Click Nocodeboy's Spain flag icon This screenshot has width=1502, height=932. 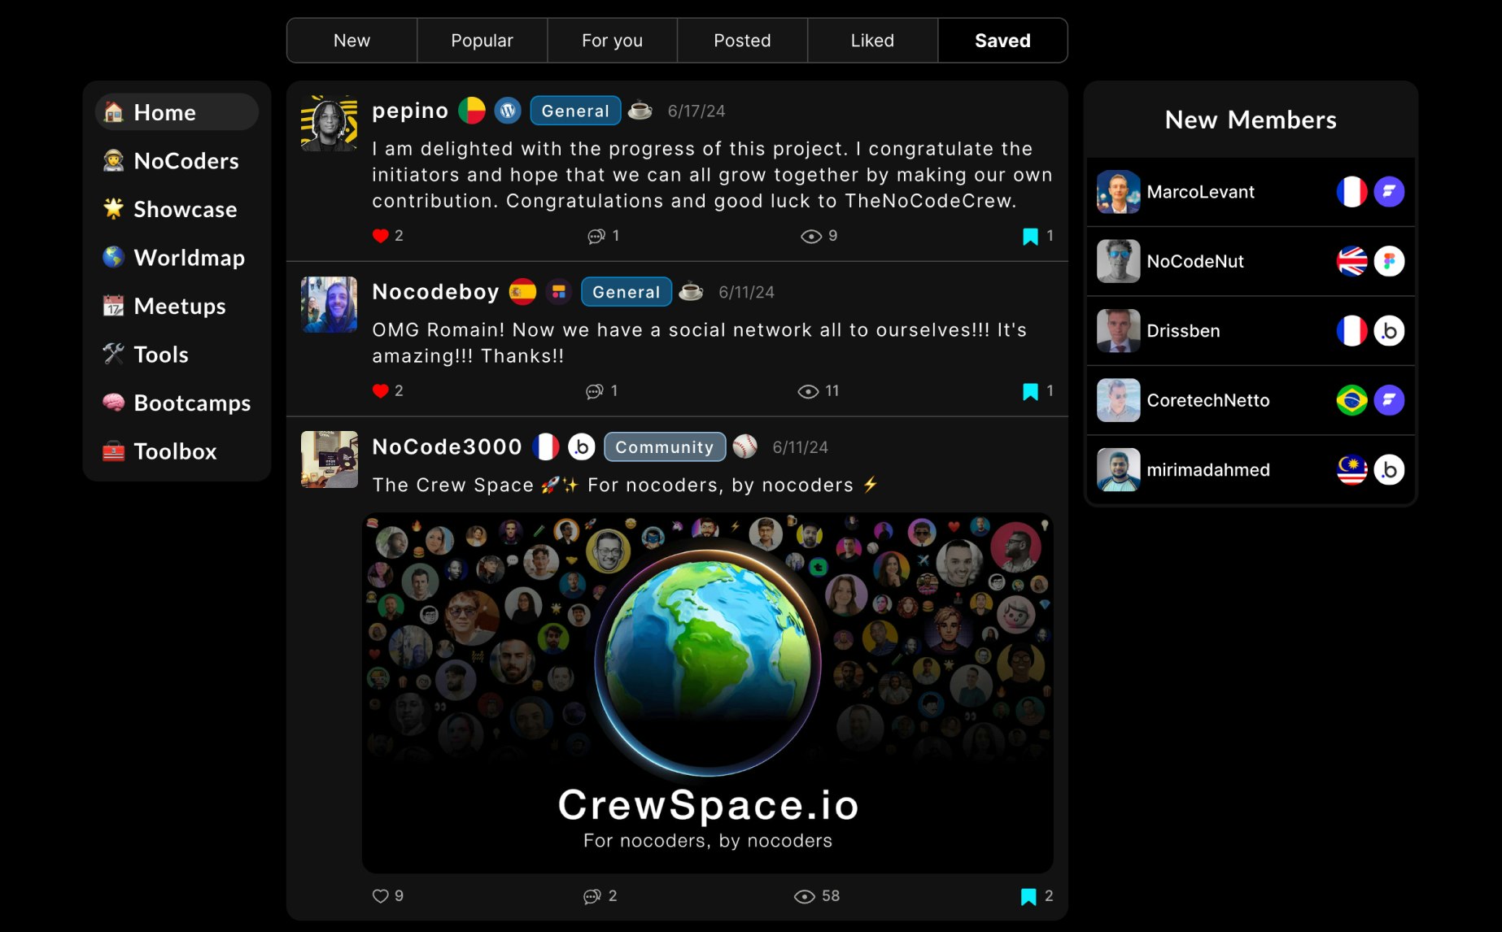(522, 292)
